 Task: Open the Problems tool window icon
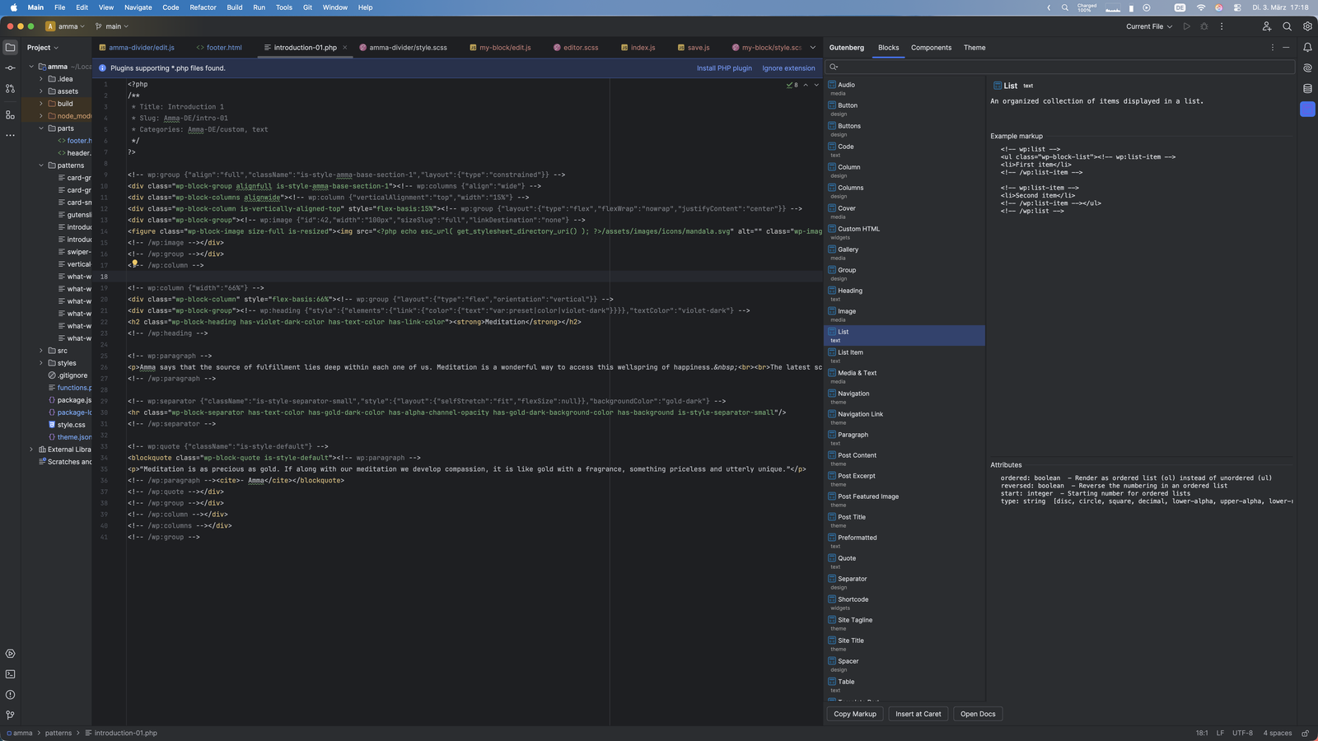coord(10,695)
